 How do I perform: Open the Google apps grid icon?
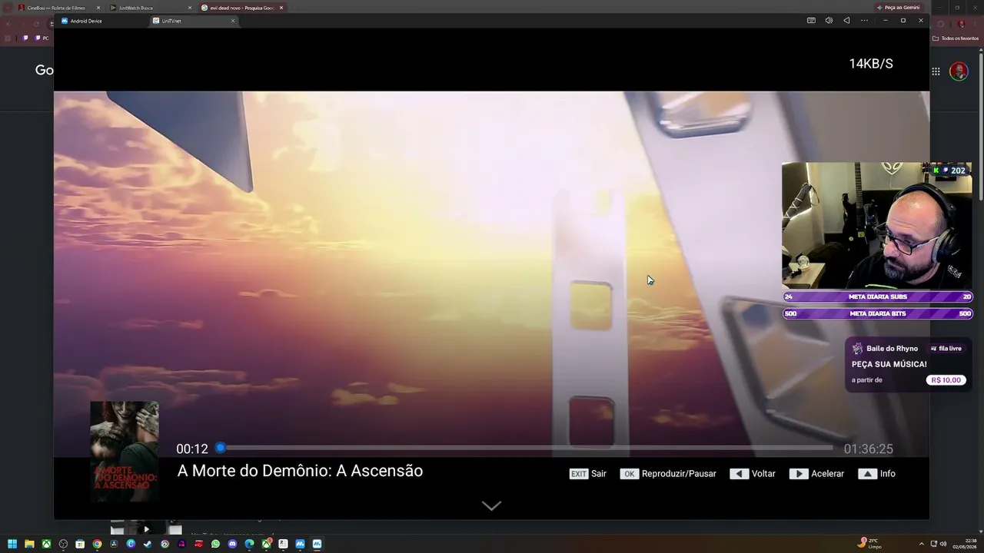point(936,71)
